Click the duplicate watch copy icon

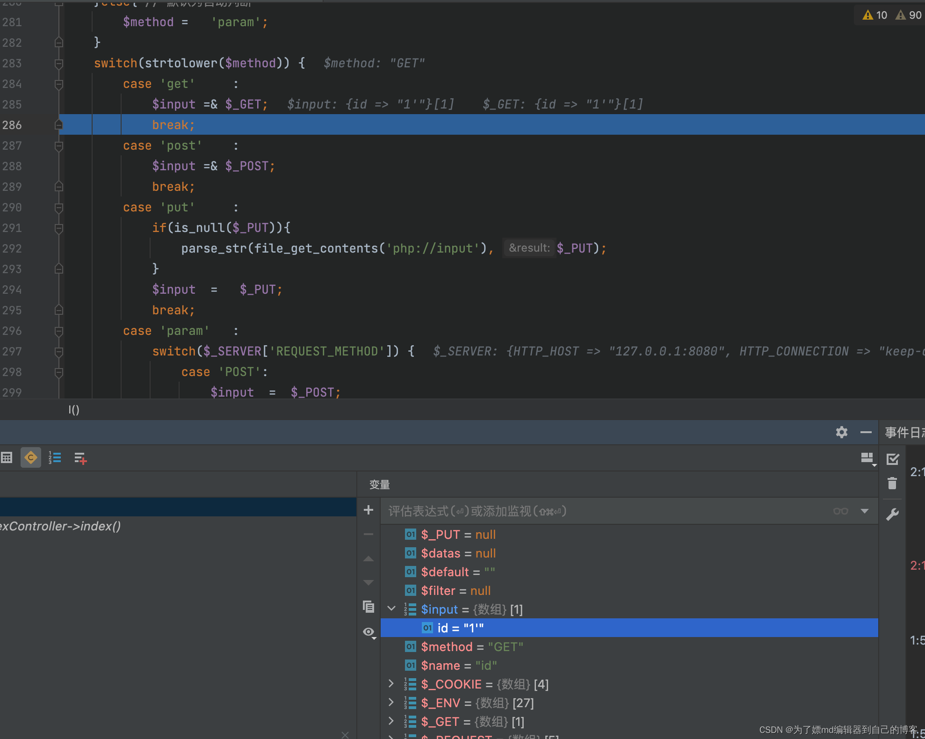(x=369, y=607)
